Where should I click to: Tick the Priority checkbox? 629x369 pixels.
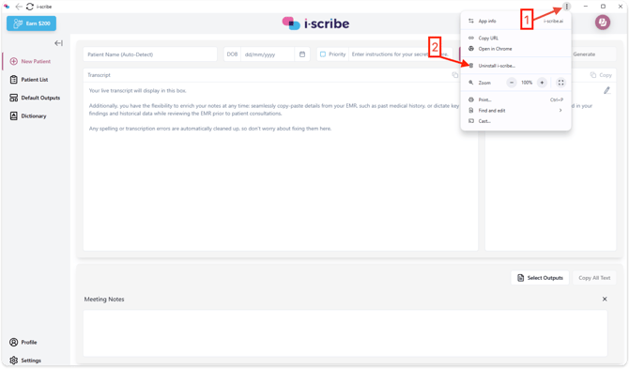click(x=323, y=54)
